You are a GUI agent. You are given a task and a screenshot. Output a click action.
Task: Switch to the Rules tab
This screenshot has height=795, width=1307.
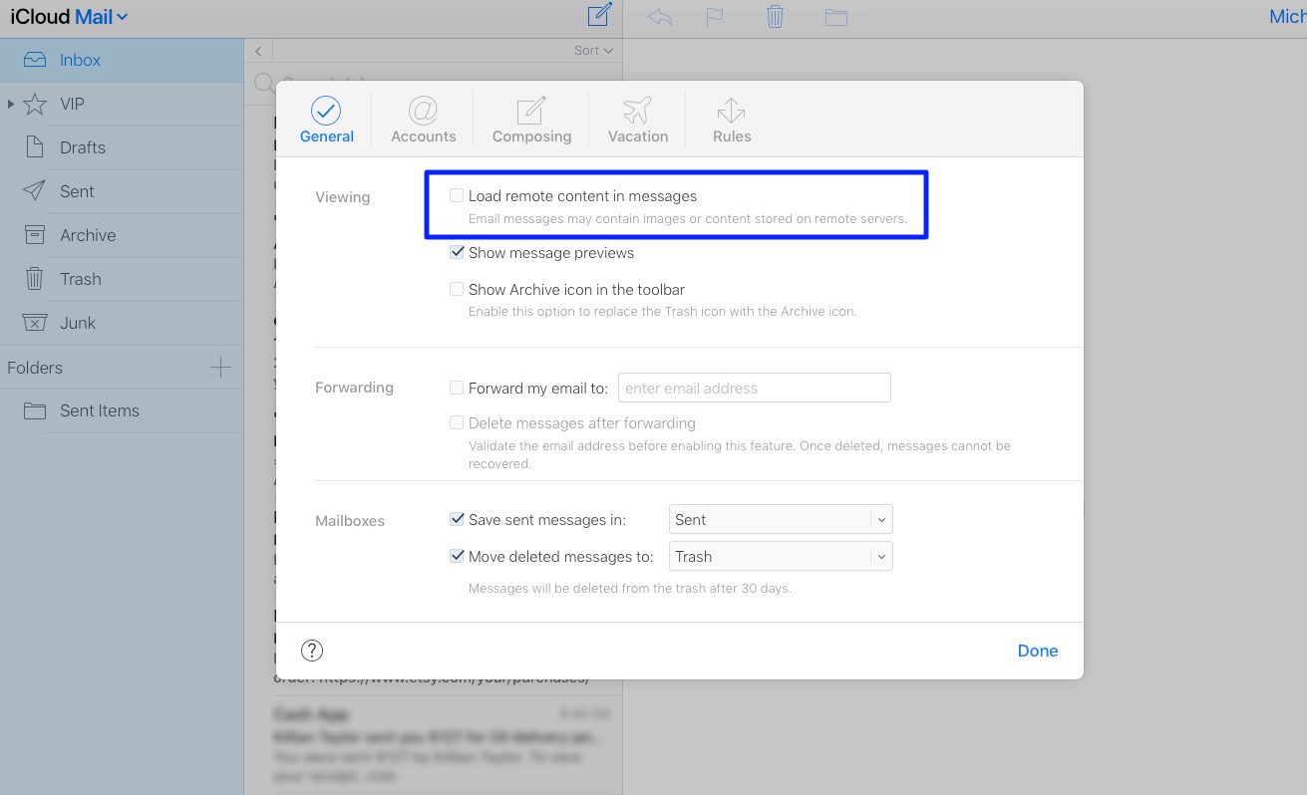click(732, 120)
